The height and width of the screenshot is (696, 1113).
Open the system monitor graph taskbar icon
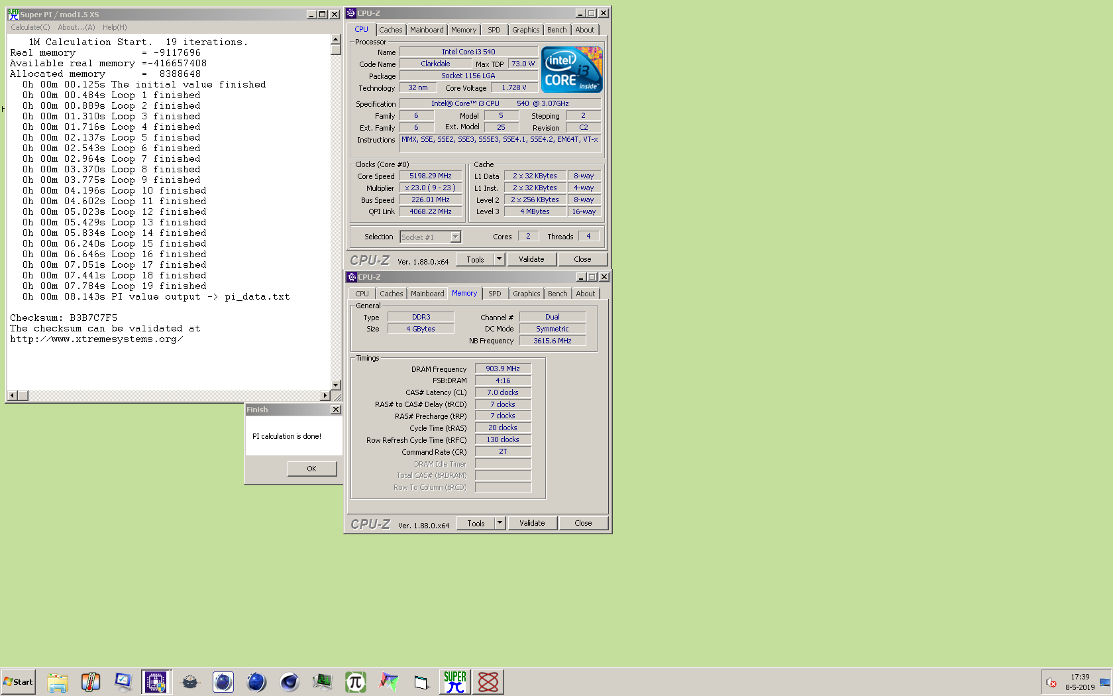[323, 681]
